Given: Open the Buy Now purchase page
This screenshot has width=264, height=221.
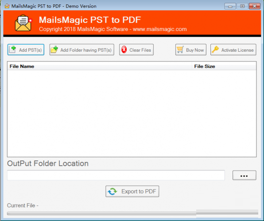Looking at the screenshot, I should tap(191, 50).
